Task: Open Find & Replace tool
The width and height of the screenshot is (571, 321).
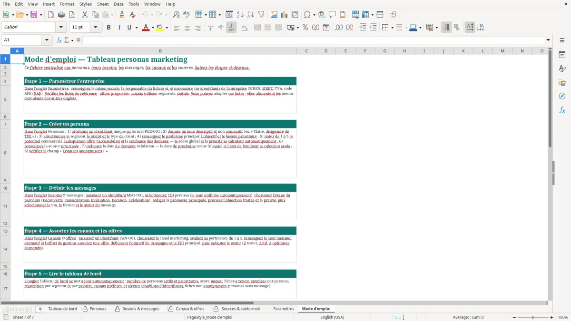Action: (176, 15)
